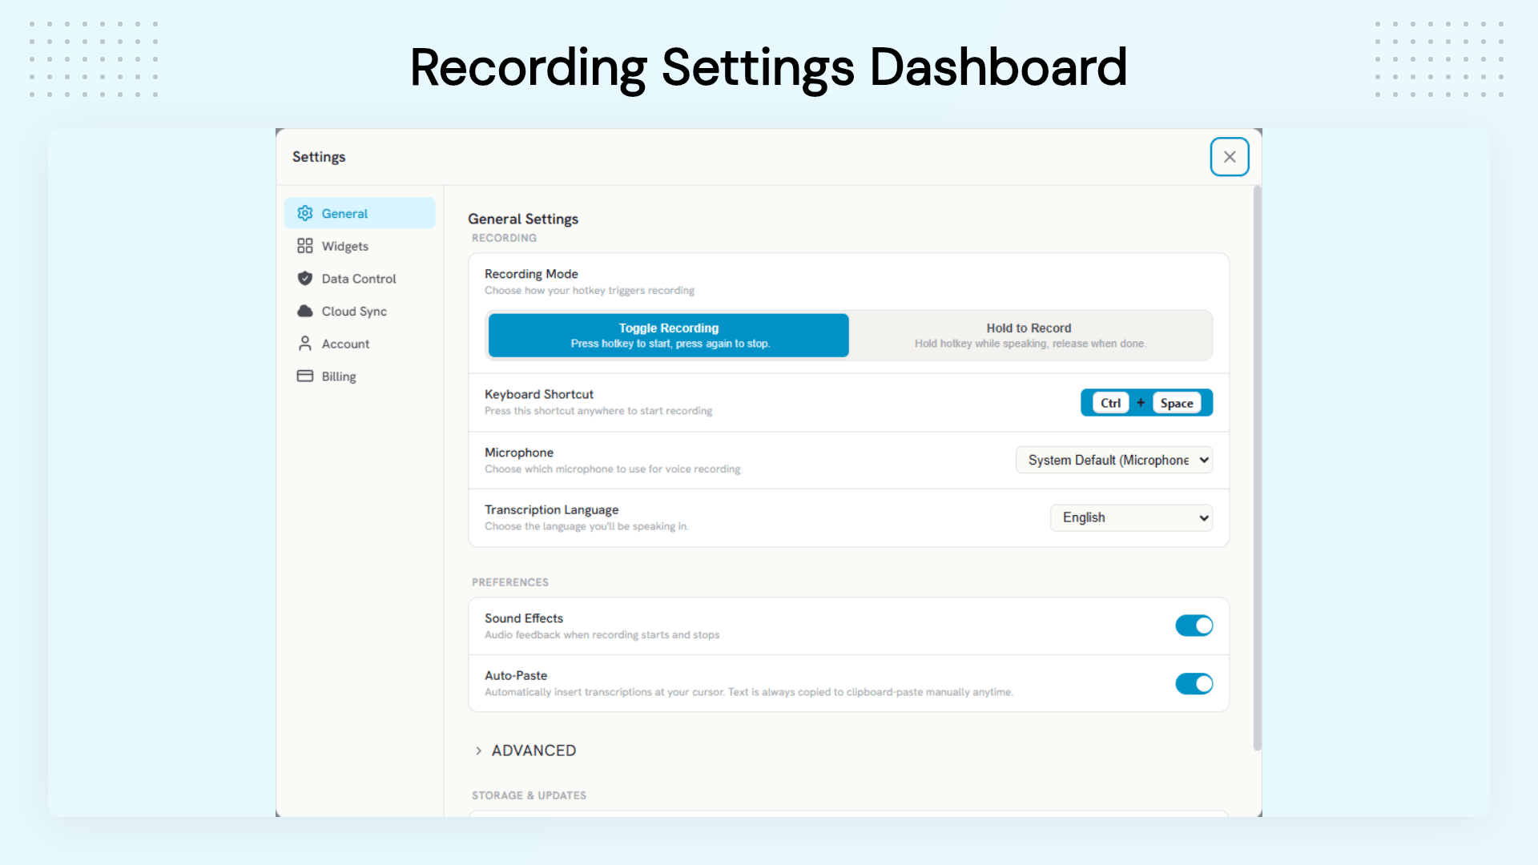Click the 'Microphone' setting label

click(x=519, y=453)
